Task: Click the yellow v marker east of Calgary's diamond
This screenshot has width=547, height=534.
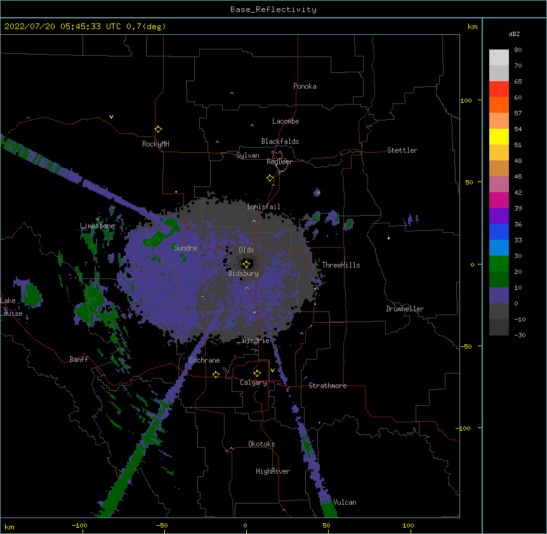Action: pyautogui.click(x=272, y=370)
